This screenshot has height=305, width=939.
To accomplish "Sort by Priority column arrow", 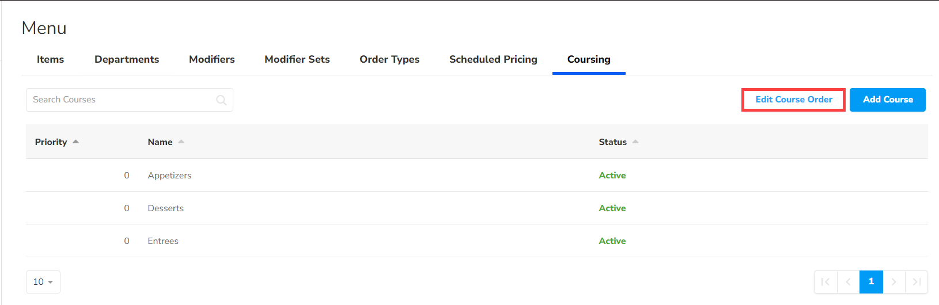I will (x=75, y=142).
